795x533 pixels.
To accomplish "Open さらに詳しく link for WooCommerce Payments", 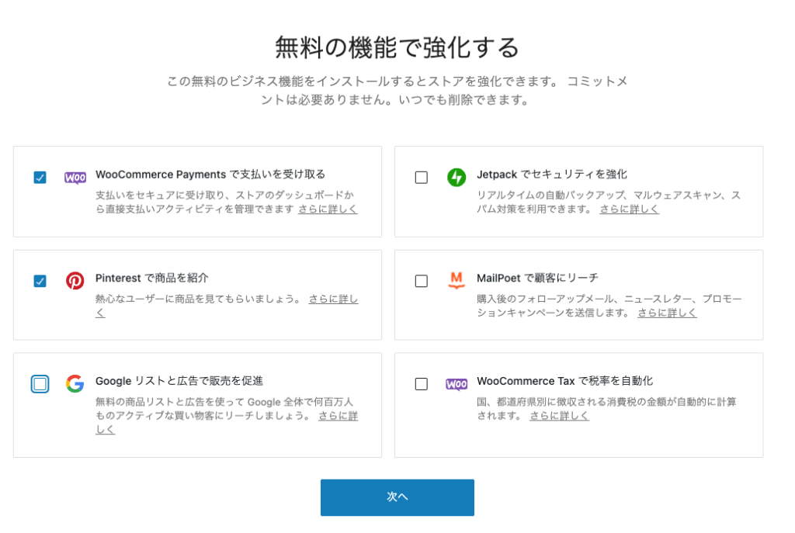I will [328, 209].
